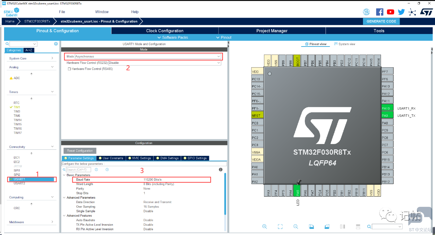This screenshot has width=435, height=235.
Task: Rotate the chip counter-clockwise
Action: pyautogui.click(x=327, y=227)
